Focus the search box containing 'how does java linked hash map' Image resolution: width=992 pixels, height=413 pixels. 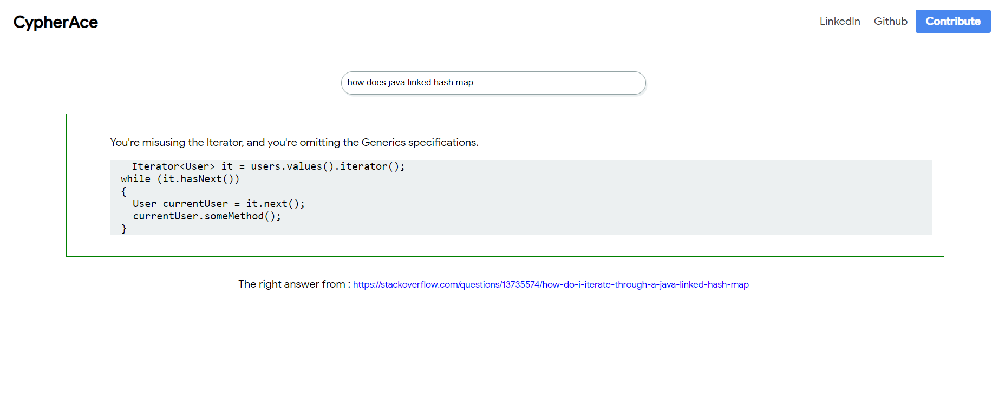click(x=493, y=83)
